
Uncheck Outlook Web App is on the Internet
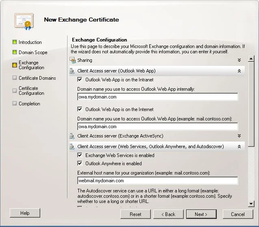click(x=80, y=109)
